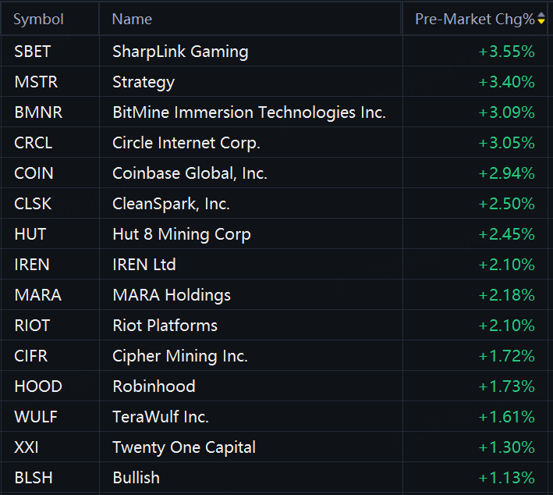Click the Name column header
The width and height of the screenshot is (553, 495).
point(132,19)
